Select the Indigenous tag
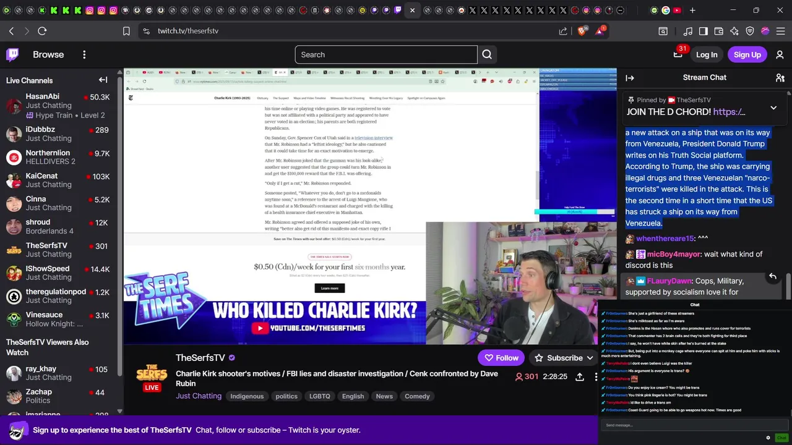 247,396
